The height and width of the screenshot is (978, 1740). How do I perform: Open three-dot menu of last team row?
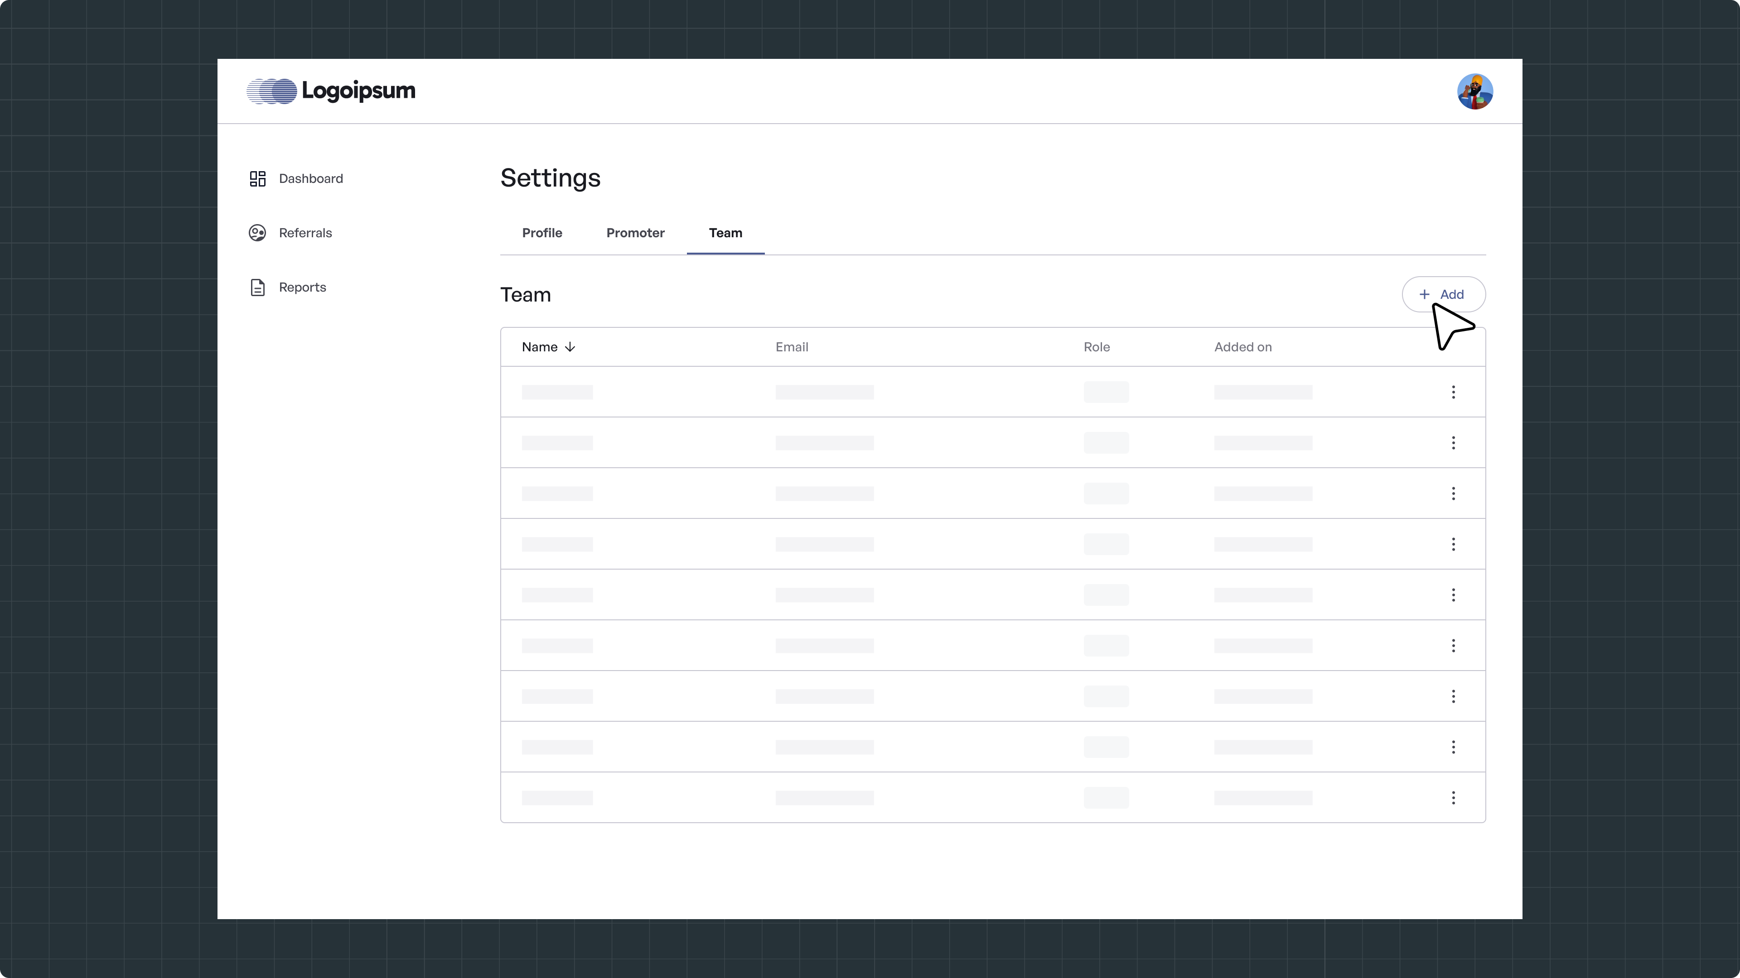[1453, 798]
